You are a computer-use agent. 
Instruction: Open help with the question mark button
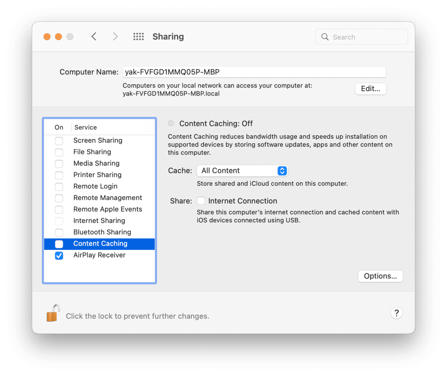396,313
